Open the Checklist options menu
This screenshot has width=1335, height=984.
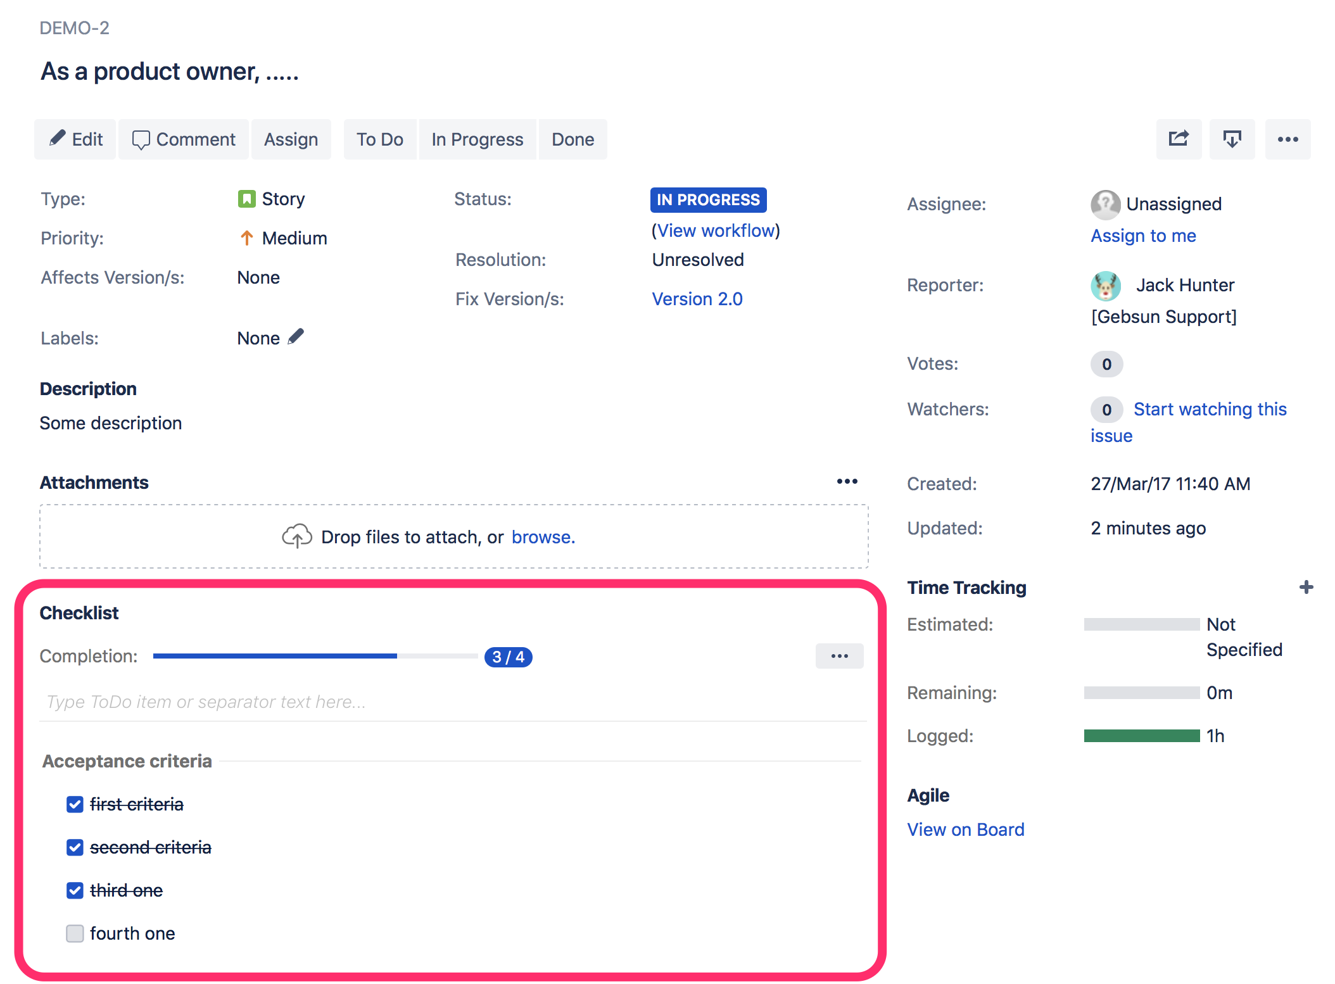coord(839,656)
